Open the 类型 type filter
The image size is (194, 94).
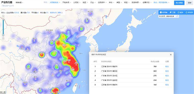click(119, 3)
